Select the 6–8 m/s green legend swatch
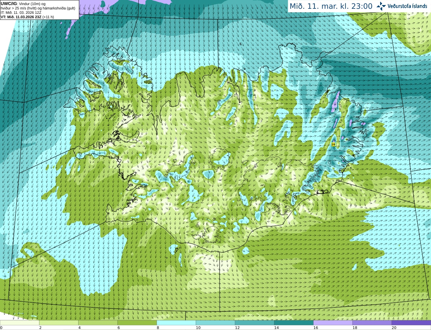The width and height of the screenshot is (431, 330). pyautogui.click(x=137, y=323)
